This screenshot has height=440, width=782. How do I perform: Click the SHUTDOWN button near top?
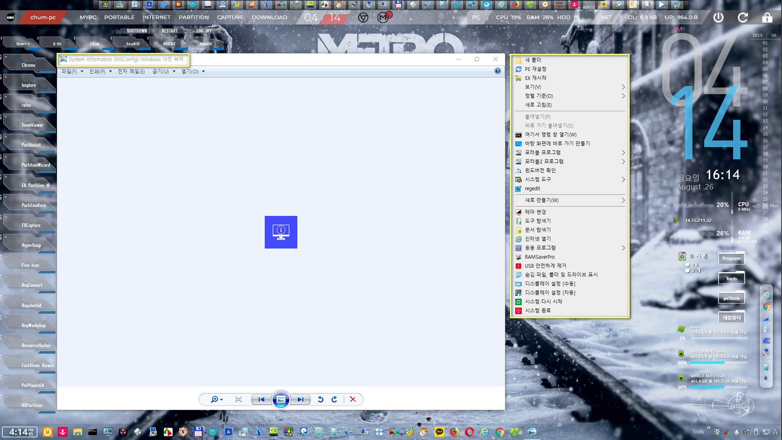pos(137,31)
